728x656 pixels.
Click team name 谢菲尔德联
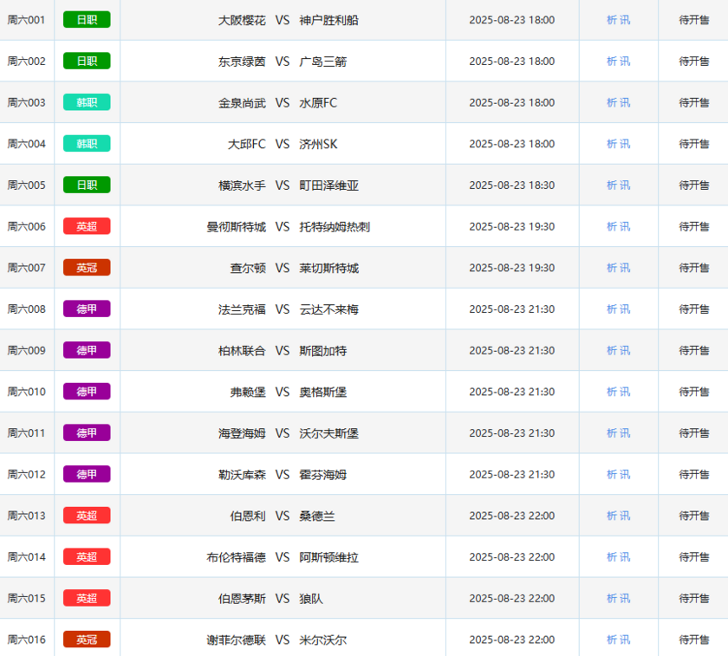pos(236,640)
